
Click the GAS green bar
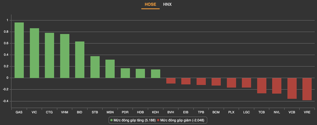19,50
